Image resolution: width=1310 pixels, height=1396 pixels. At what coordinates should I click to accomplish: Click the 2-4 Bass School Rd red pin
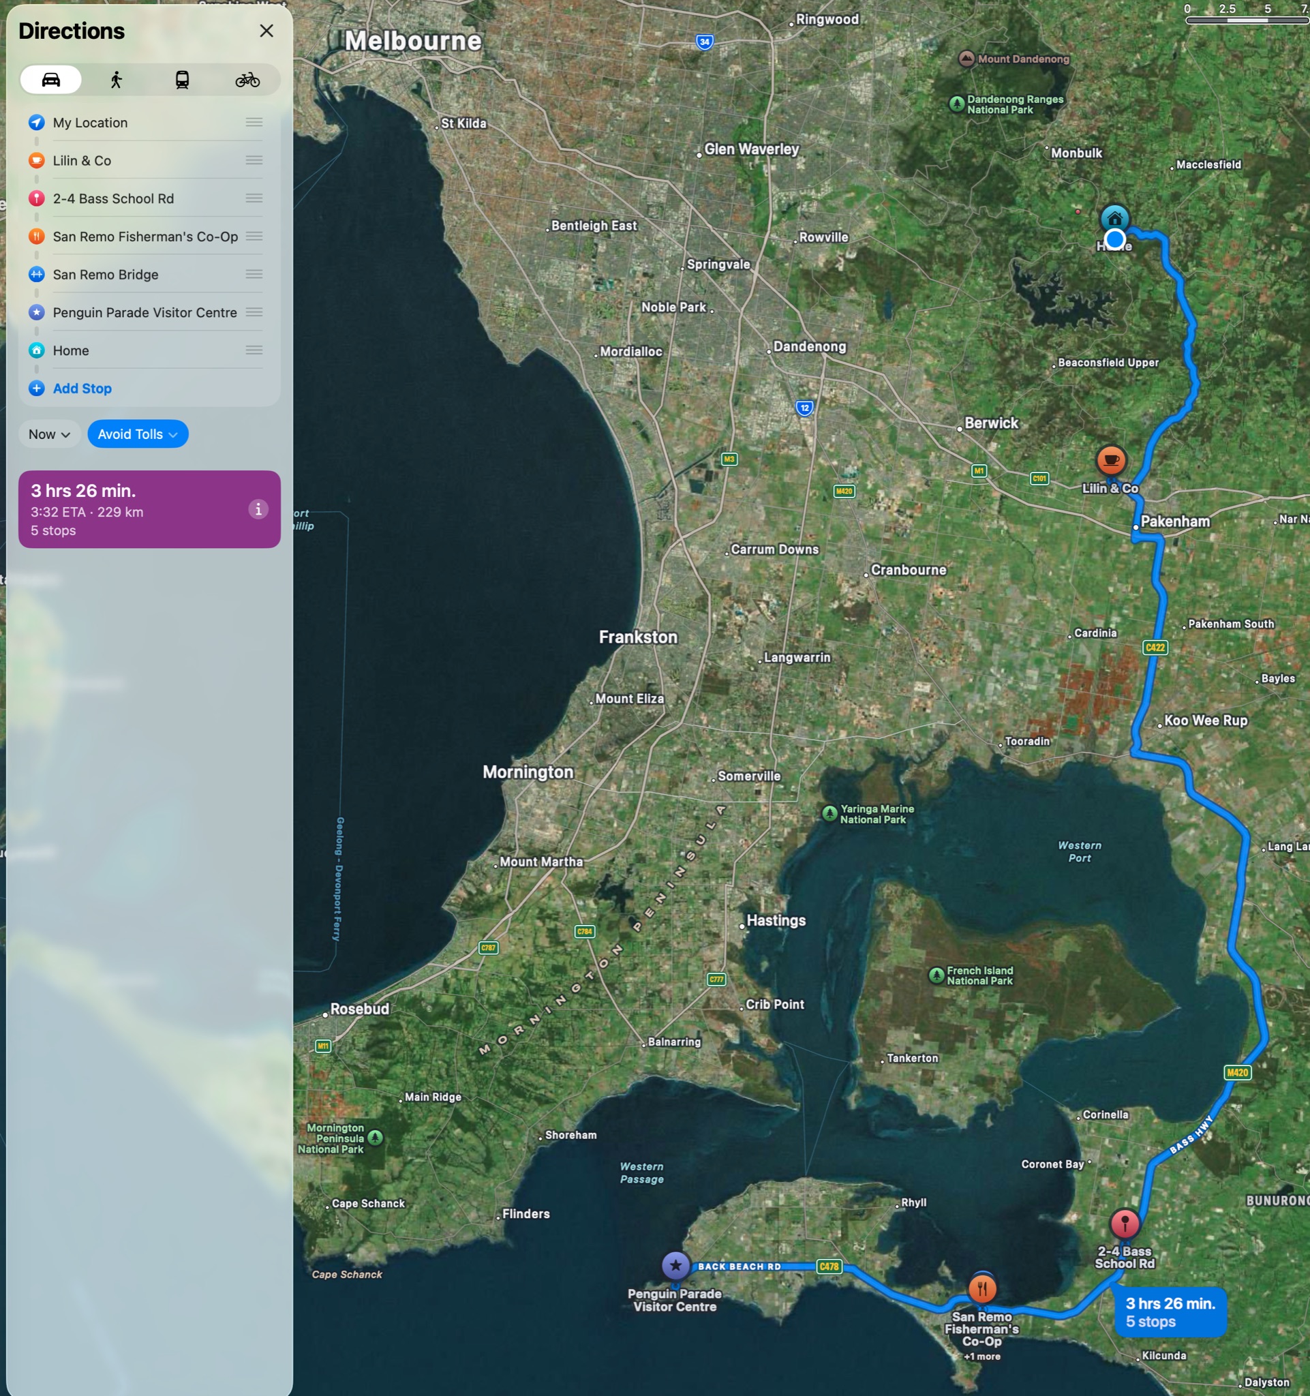(1125, 1224)
